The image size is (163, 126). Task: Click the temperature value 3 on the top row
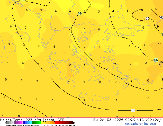point(99,11)
